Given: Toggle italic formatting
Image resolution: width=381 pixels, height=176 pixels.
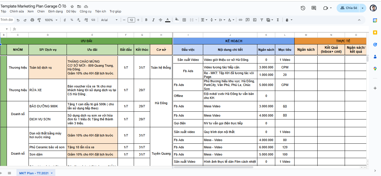Looking at the screenshot, I should coord(153,20).
